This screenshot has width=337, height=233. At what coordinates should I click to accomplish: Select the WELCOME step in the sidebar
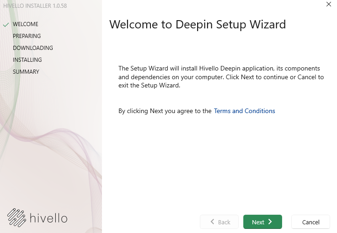pyautogui.click(x=25, y=24)
